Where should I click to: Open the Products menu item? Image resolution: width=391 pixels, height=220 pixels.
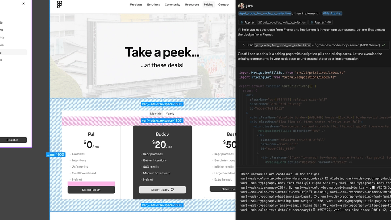tap(136, 5)
